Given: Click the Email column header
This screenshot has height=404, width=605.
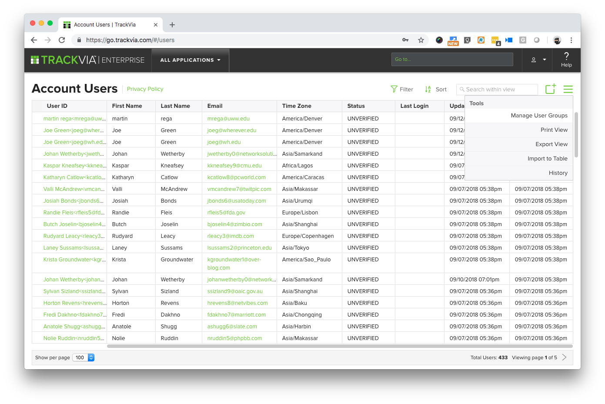Looking at the screenshot, I should (215, 106).
